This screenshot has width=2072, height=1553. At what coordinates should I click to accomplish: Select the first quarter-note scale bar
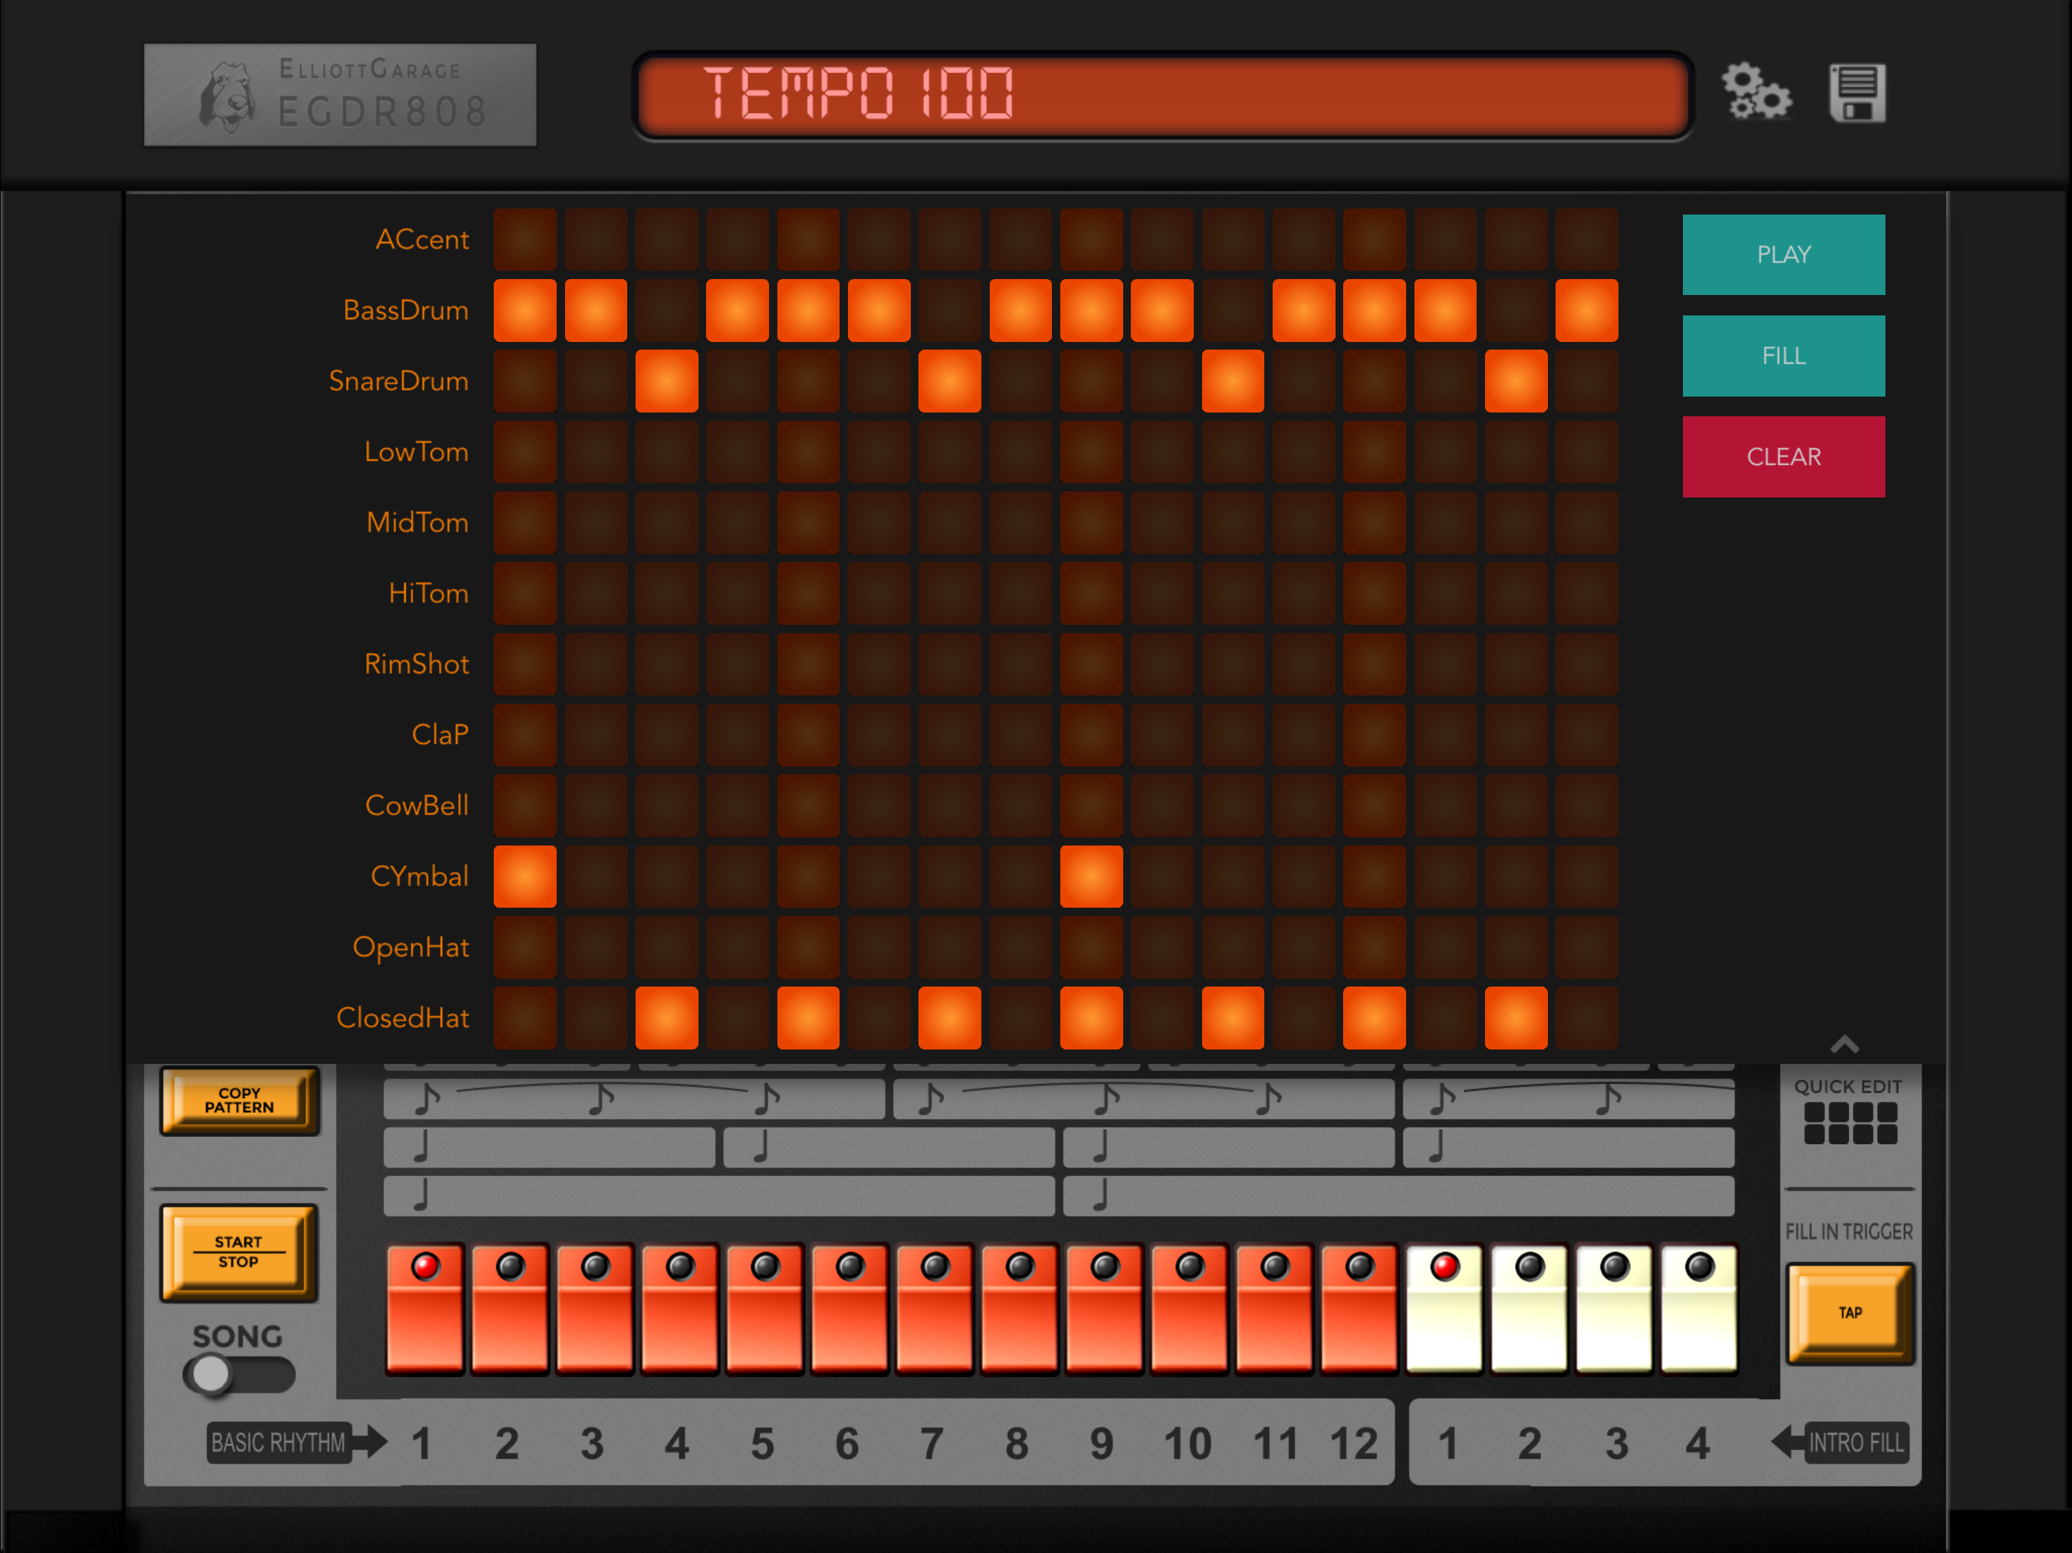(x=549, y=1147)
